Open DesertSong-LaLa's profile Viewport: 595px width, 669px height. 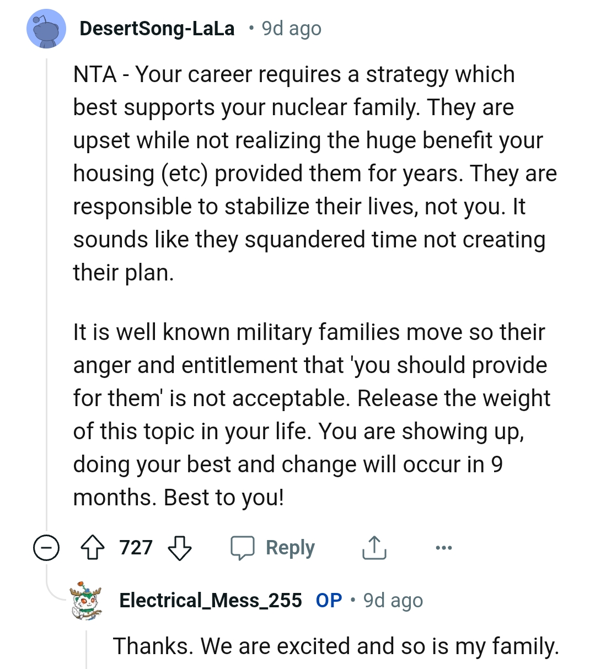pyautogui.click(x=158, y=28)
